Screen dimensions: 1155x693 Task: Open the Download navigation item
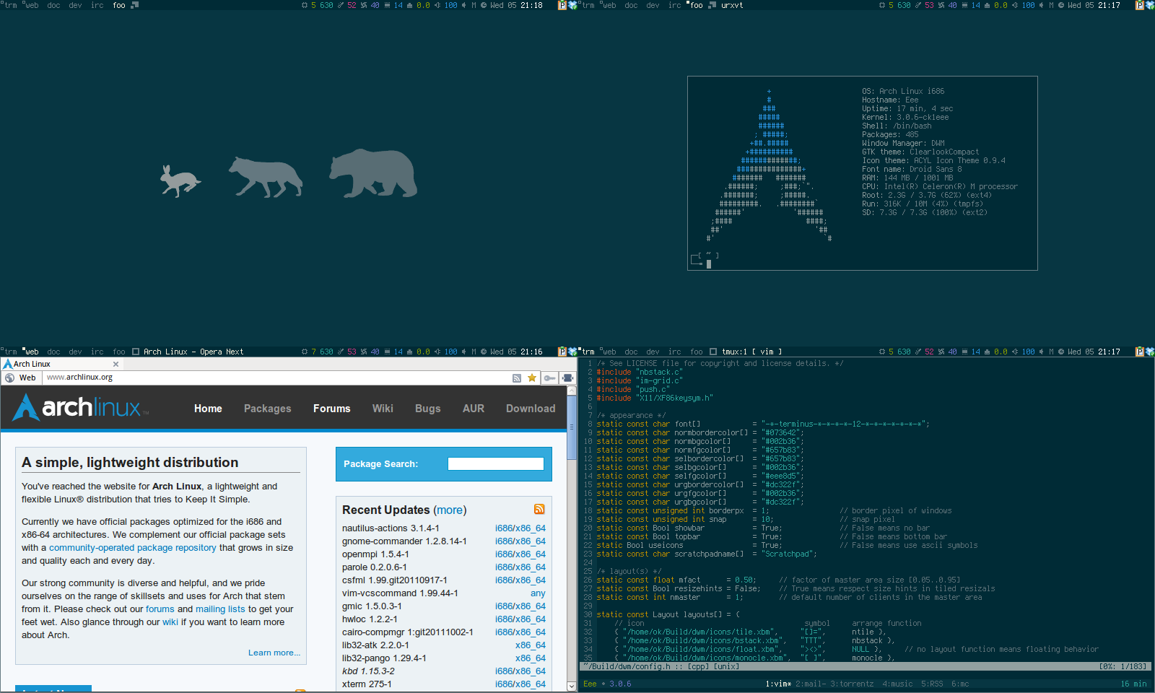click(531, 409)
